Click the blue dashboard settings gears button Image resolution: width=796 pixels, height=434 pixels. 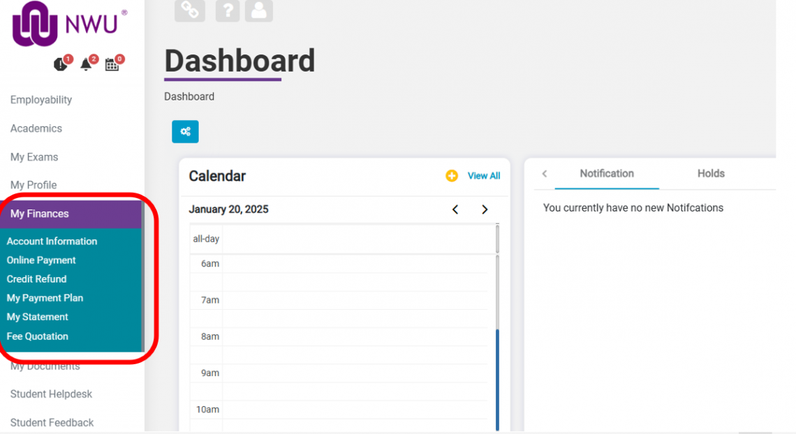coord(185,131)
